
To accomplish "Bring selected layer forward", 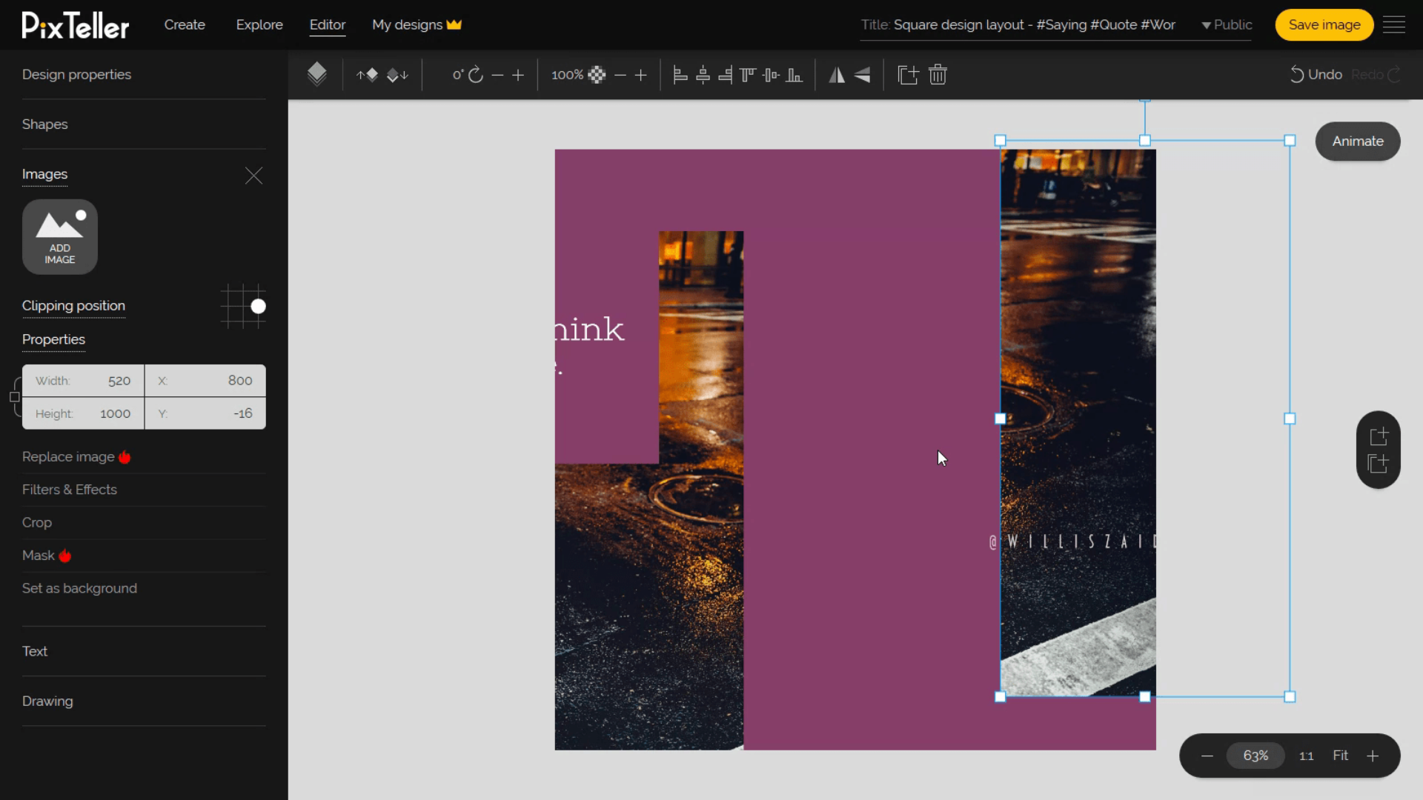I will (367, 75).
